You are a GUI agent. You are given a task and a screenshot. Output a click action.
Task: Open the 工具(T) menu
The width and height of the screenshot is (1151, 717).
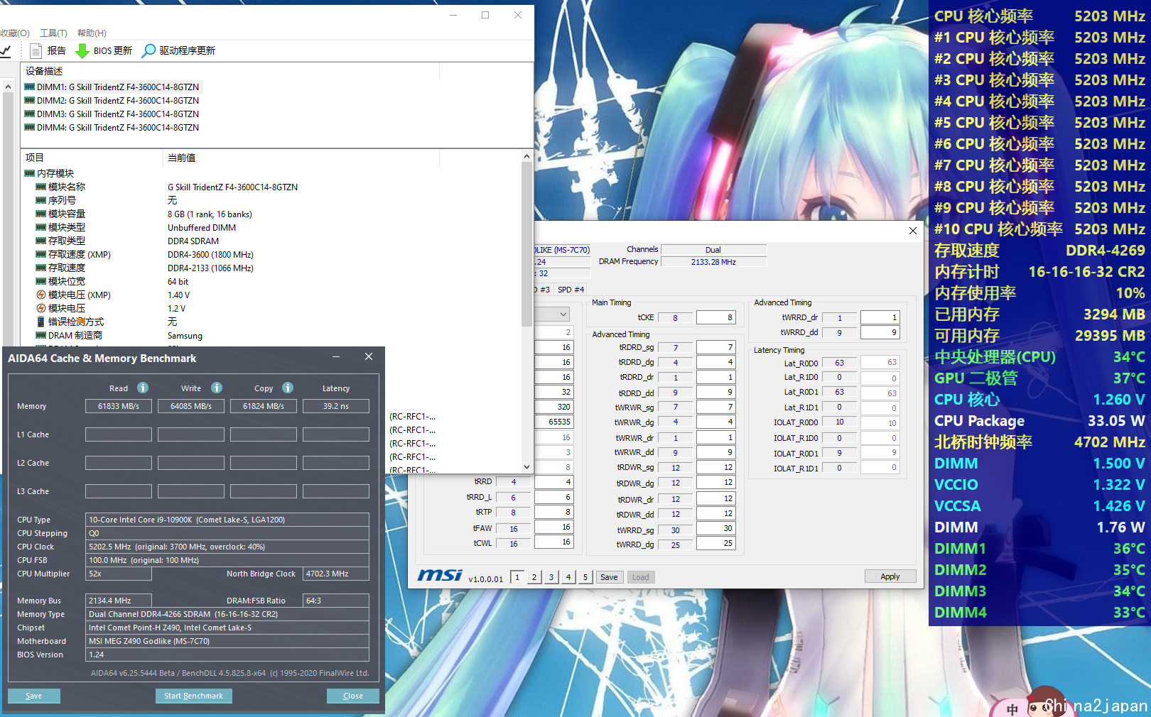[53, 33]
